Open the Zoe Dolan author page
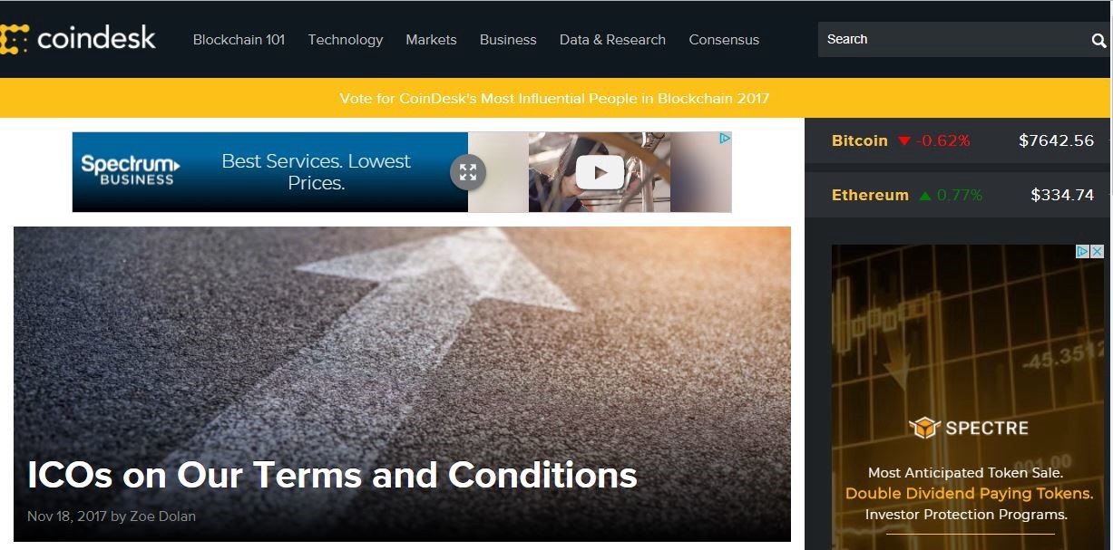 (x=162, y=516)
